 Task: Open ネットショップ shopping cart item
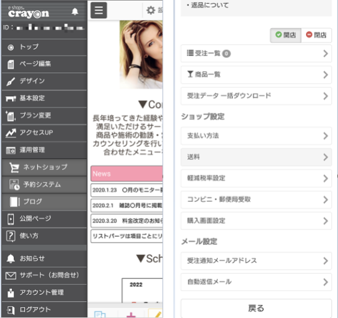44,167
